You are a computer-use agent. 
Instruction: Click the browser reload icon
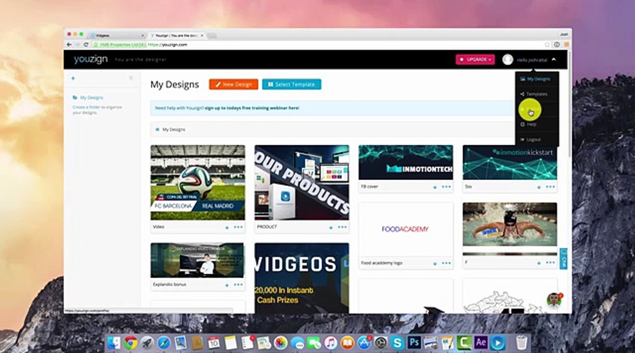point(86,44)
